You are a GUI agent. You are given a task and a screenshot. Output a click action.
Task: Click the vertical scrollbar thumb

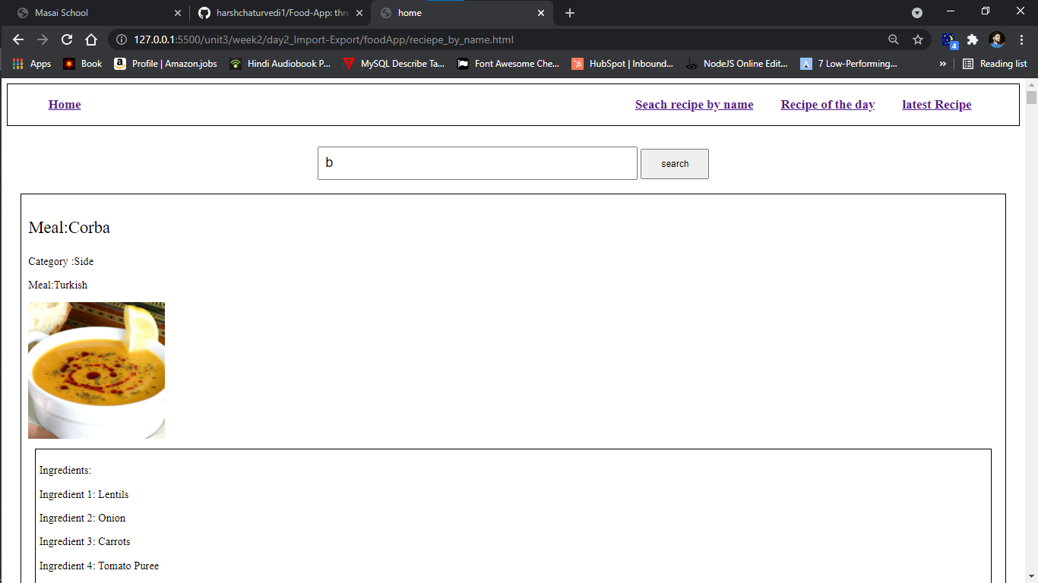tap(1031, 97)
